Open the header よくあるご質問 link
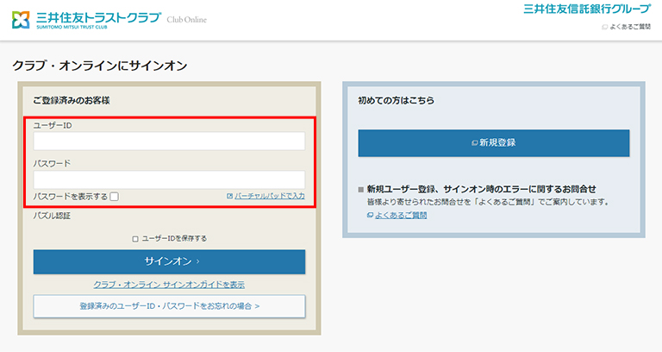 click(x=629, y=27)
